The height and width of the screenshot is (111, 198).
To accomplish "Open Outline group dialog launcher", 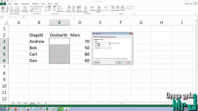I will [x=134, y=14].
